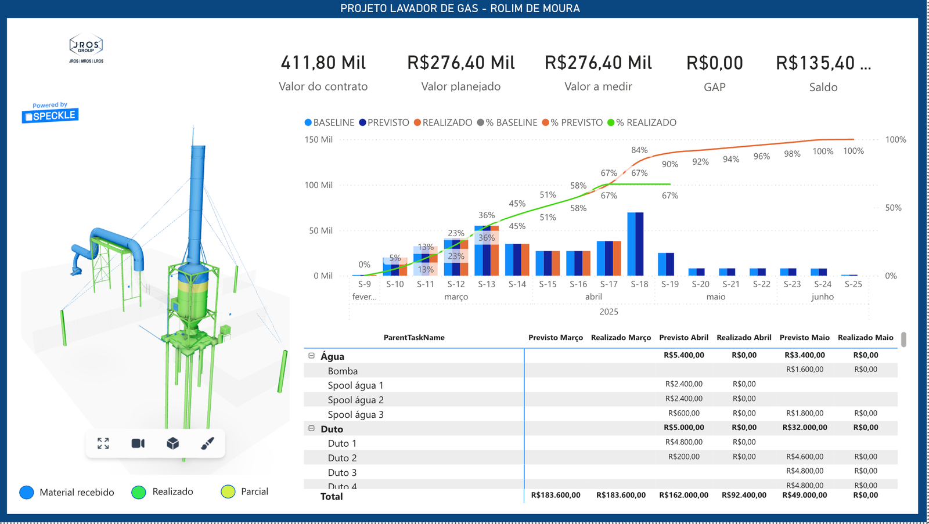Viewport: 929px width, 524px height.
Task: Toggle the % REALIZADO legend entry
Action: (642, 122)
